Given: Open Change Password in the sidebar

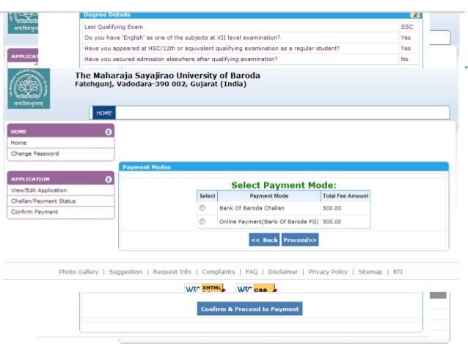Looking at the screenshot, I should [x=35, y=154].
